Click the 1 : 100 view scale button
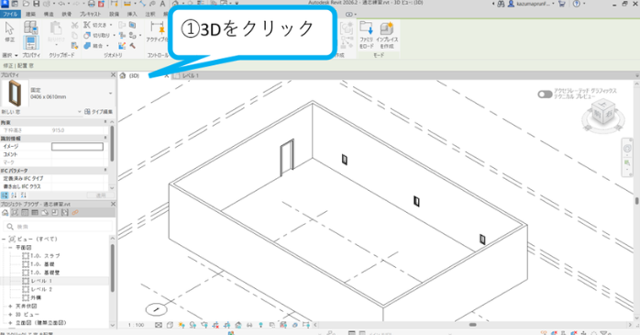640x335 pixels. point(137,325)
